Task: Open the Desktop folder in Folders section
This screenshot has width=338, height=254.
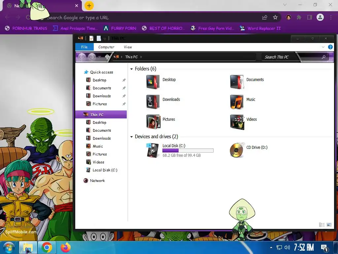Action: (x=153, y=82)
